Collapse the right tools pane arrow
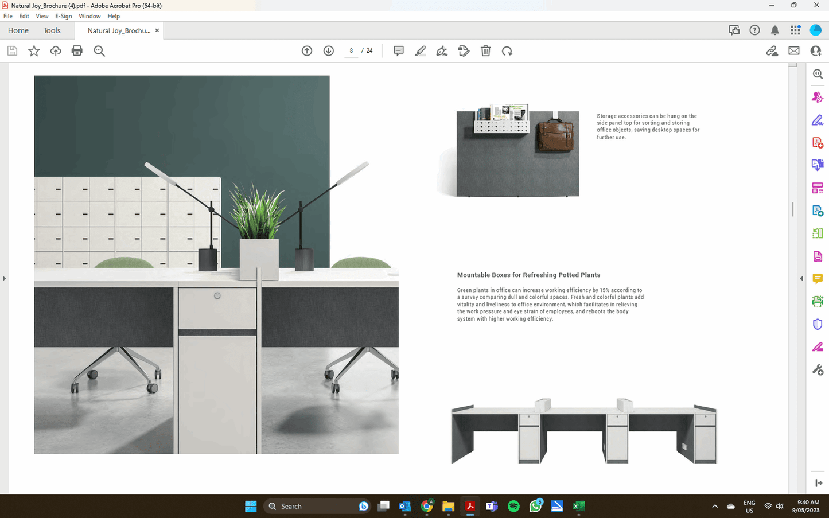This screenshot has height=518, width=829. point(801,279)
